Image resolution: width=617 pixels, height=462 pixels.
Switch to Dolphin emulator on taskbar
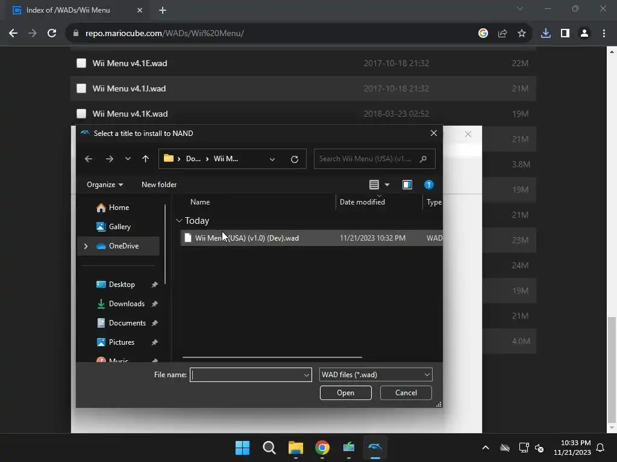click(x=375, y=448)
